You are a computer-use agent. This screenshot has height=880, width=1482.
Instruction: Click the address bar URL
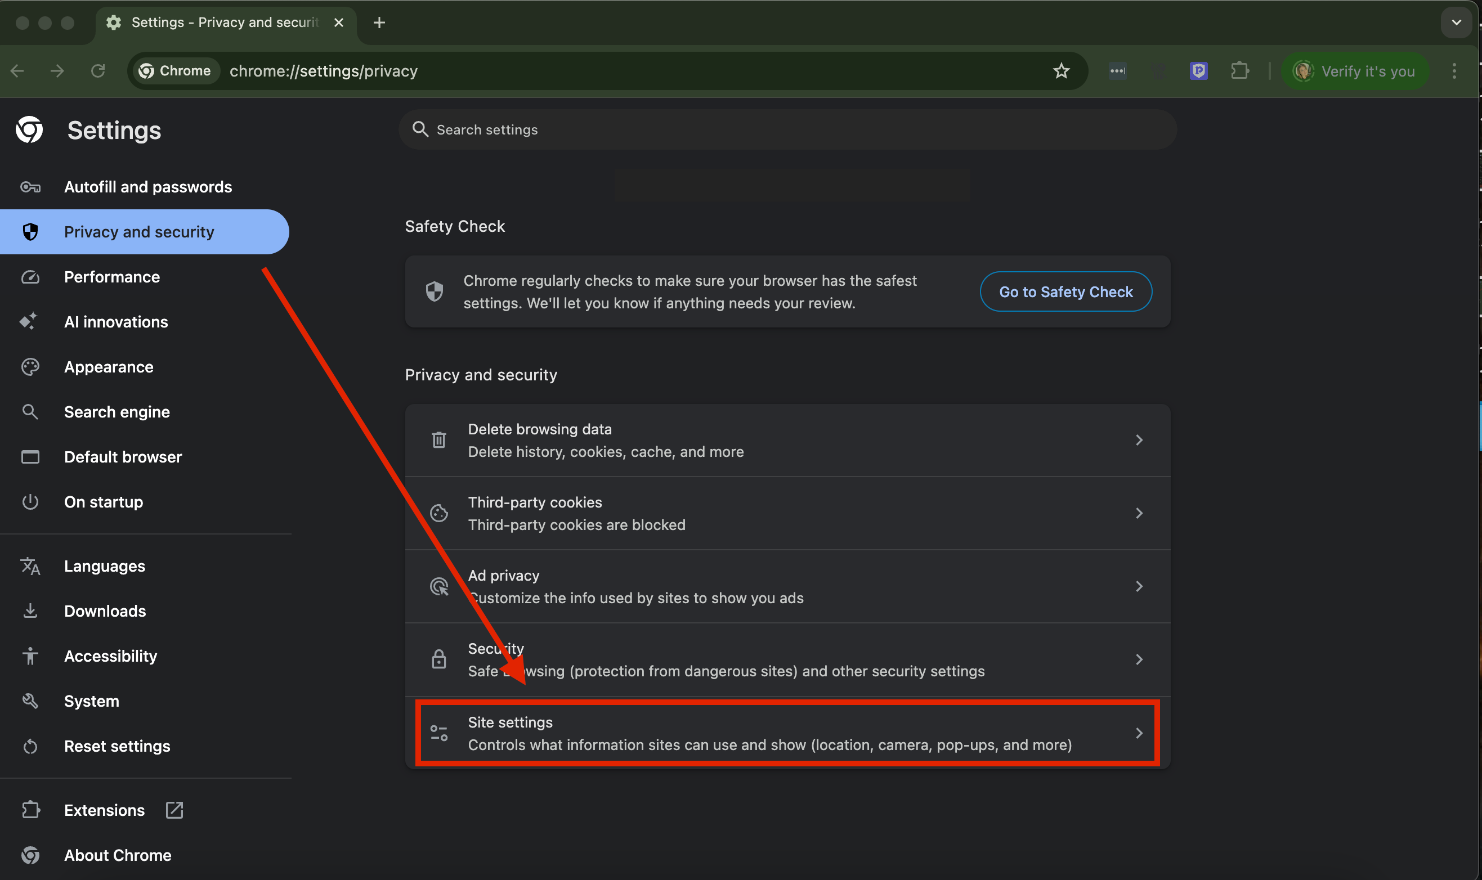323,71
